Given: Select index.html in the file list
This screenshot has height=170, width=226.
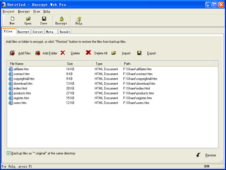Looking at the screenshot, I should [20, 88].
